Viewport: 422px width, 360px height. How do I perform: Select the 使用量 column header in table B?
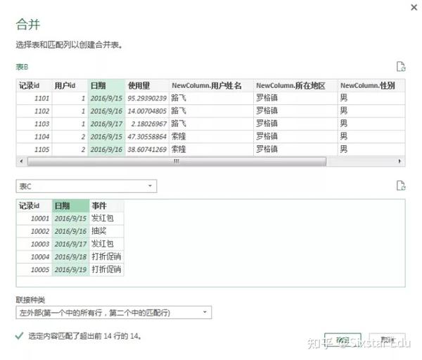point(147,86)
